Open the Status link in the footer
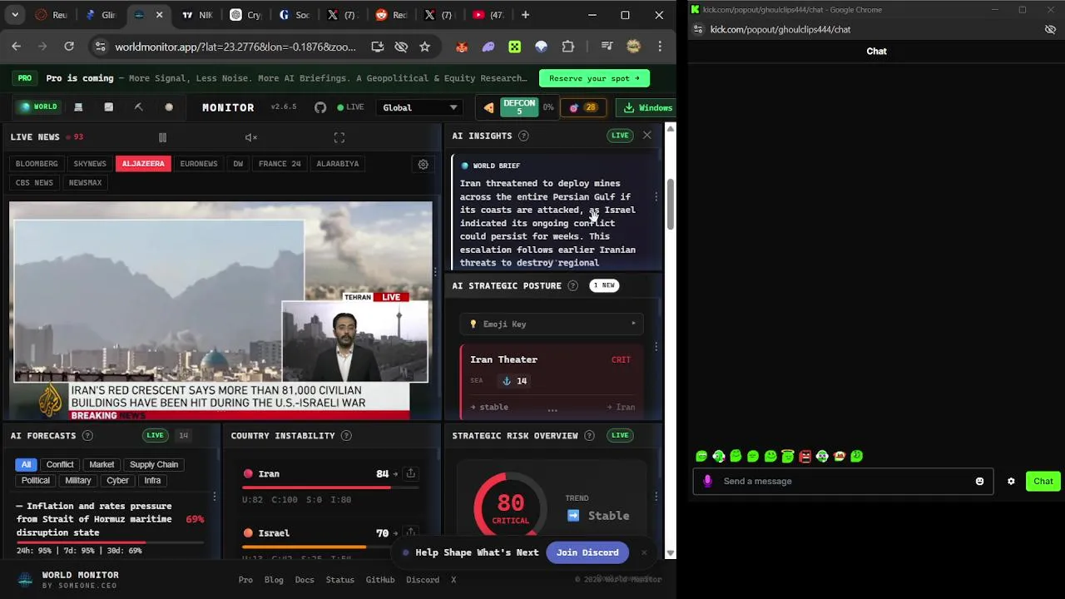The width and height of the screenshot is (1065, 599). tap(339, 580)
